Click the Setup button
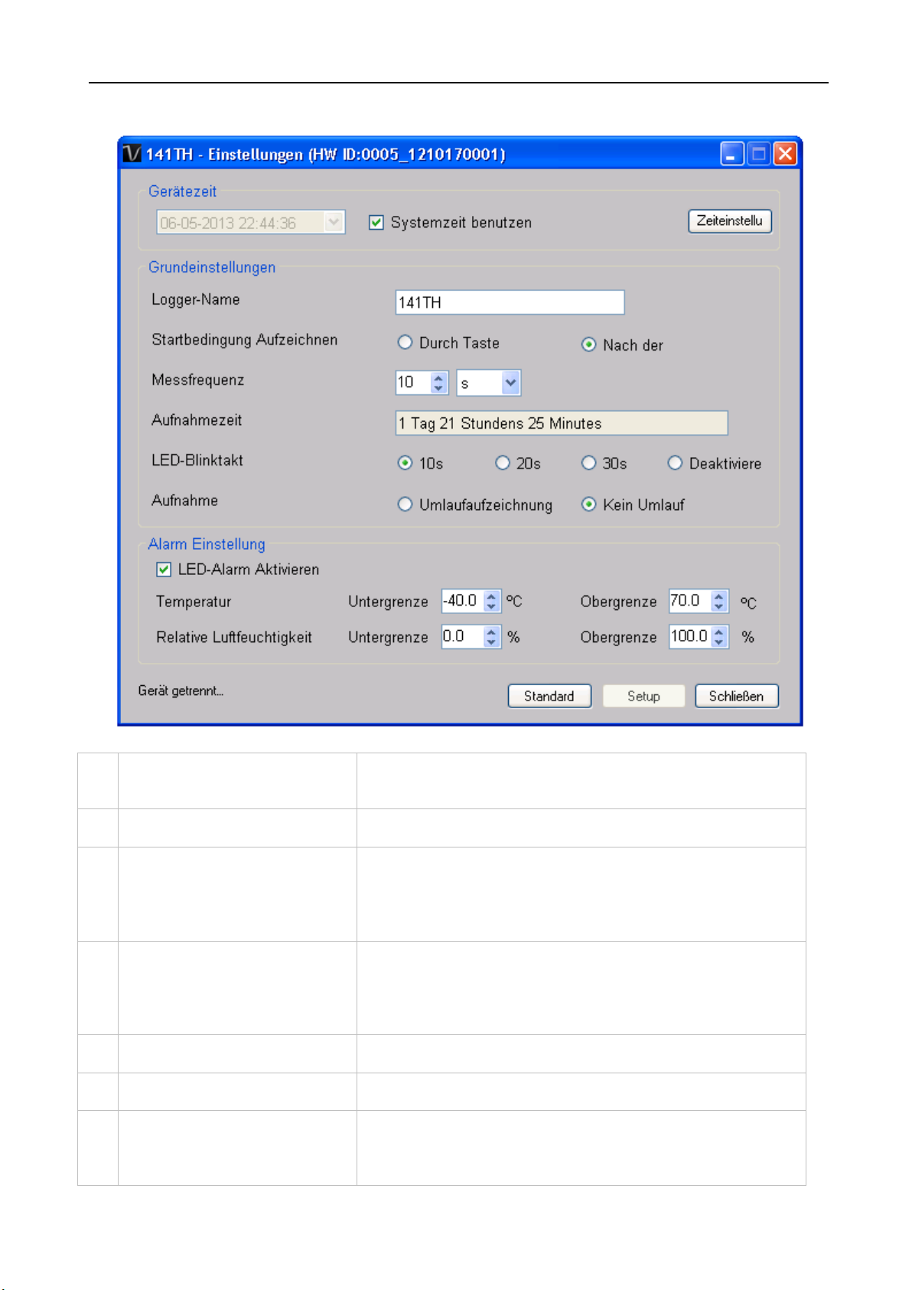Image resolution: width=912 pixels, height=1290 pixels. (643, 696)
